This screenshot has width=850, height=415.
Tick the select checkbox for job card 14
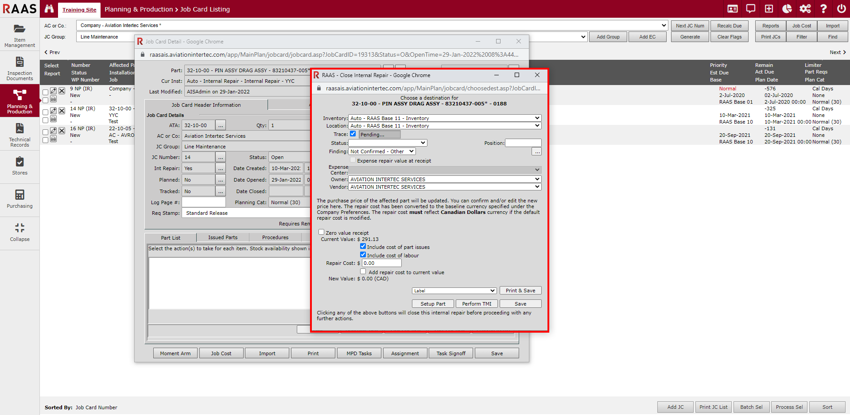(x=45, y=112)
